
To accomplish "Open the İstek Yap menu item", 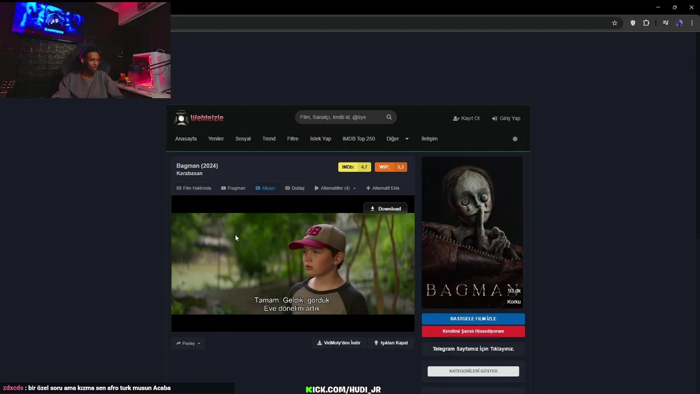I will [320, 138].
